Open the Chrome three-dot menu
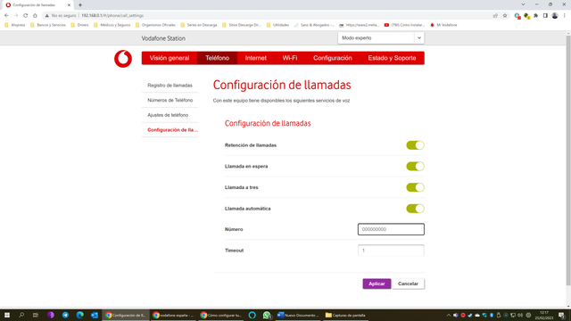The height and width of the screenshot is (321, 571). 565,16
